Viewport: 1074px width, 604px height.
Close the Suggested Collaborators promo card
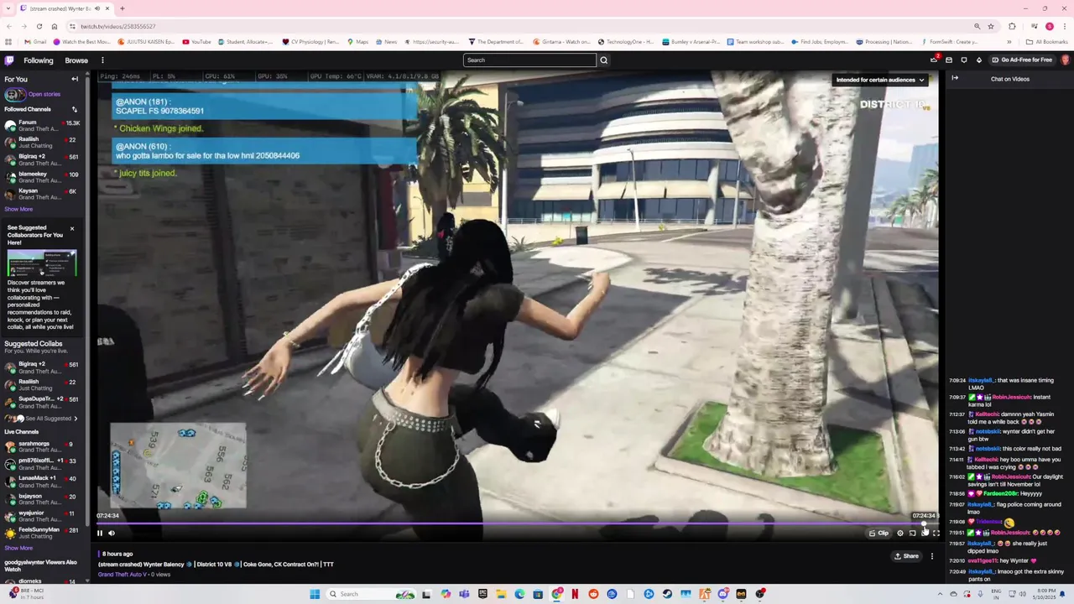[72, 228]
